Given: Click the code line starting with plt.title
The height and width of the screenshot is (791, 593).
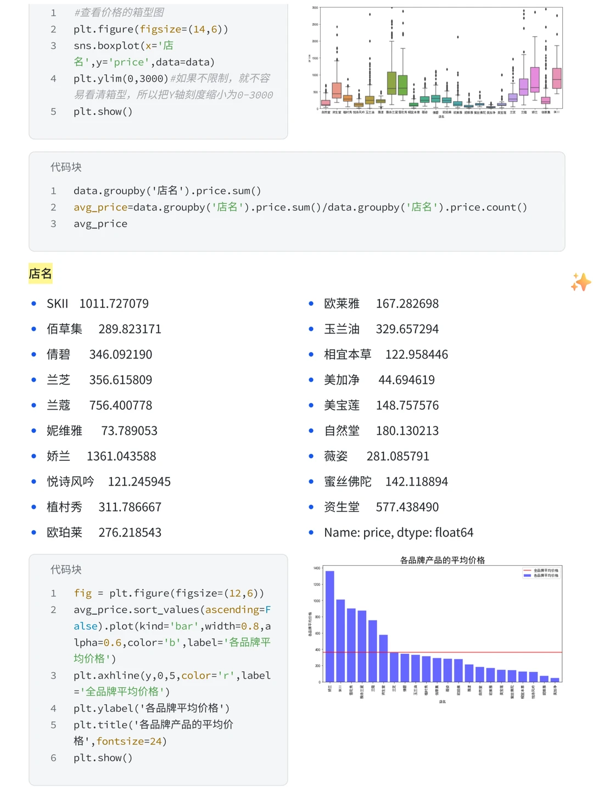Looking at the screenshot, I should 154,733.
